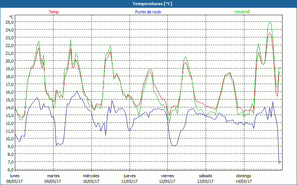Click the red Temp. legend label
Viewport: 297px width, 185px height.
pos(54,12)
